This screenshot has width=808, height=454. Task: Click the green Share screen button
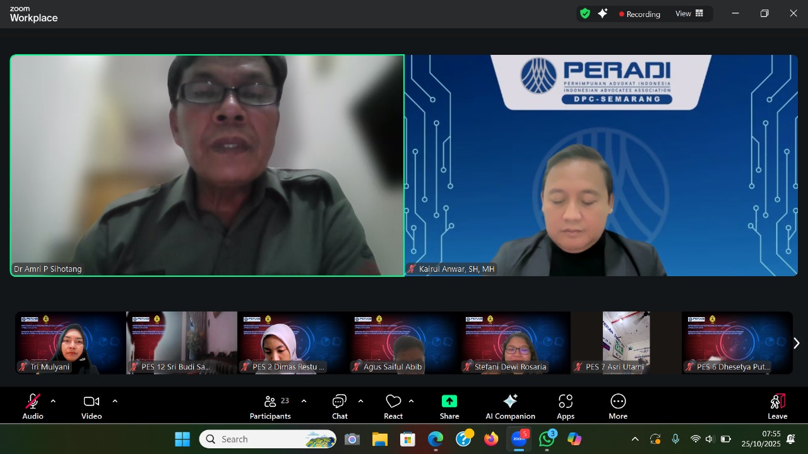[449, 406]
